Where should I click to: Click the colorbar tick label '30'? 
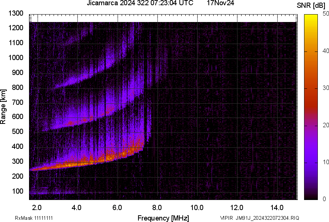[326, 88]
